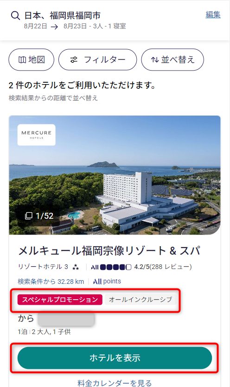Open the 1/52 photo gallery counter

coord(39,216)
